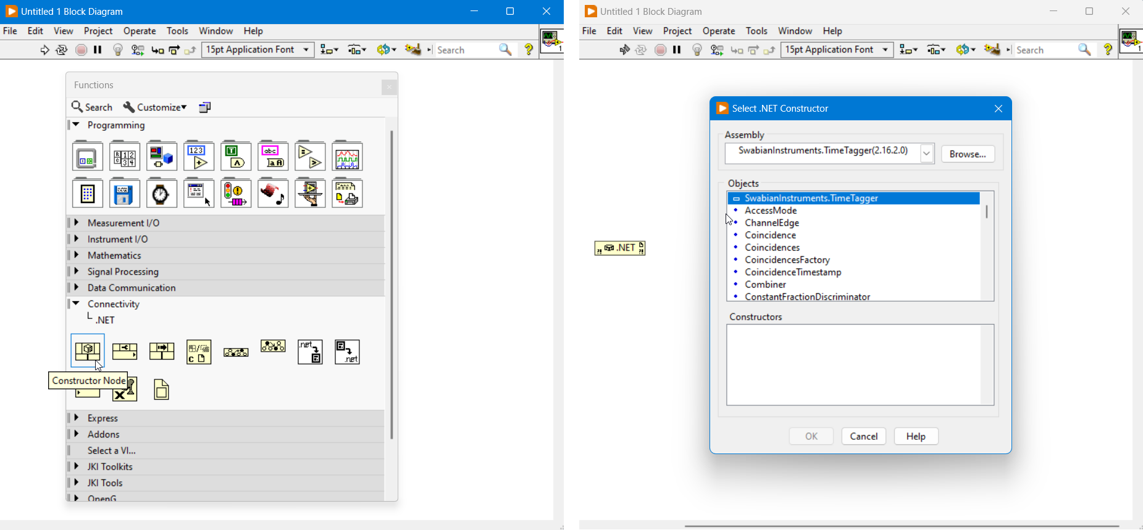This screenshot has height=530, width=1143.
Task: Open the View menu in the right window
Action: (642, 31)
